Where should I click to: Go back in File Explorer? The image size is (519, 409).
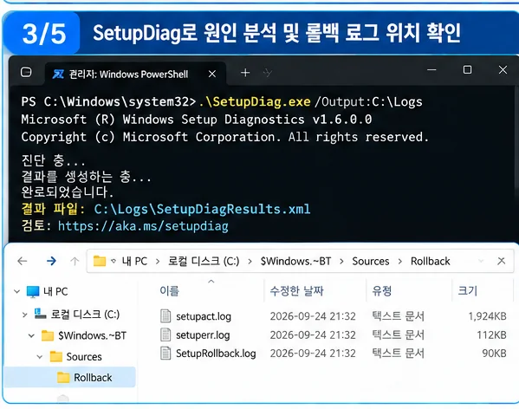click(x=23, y=261)
